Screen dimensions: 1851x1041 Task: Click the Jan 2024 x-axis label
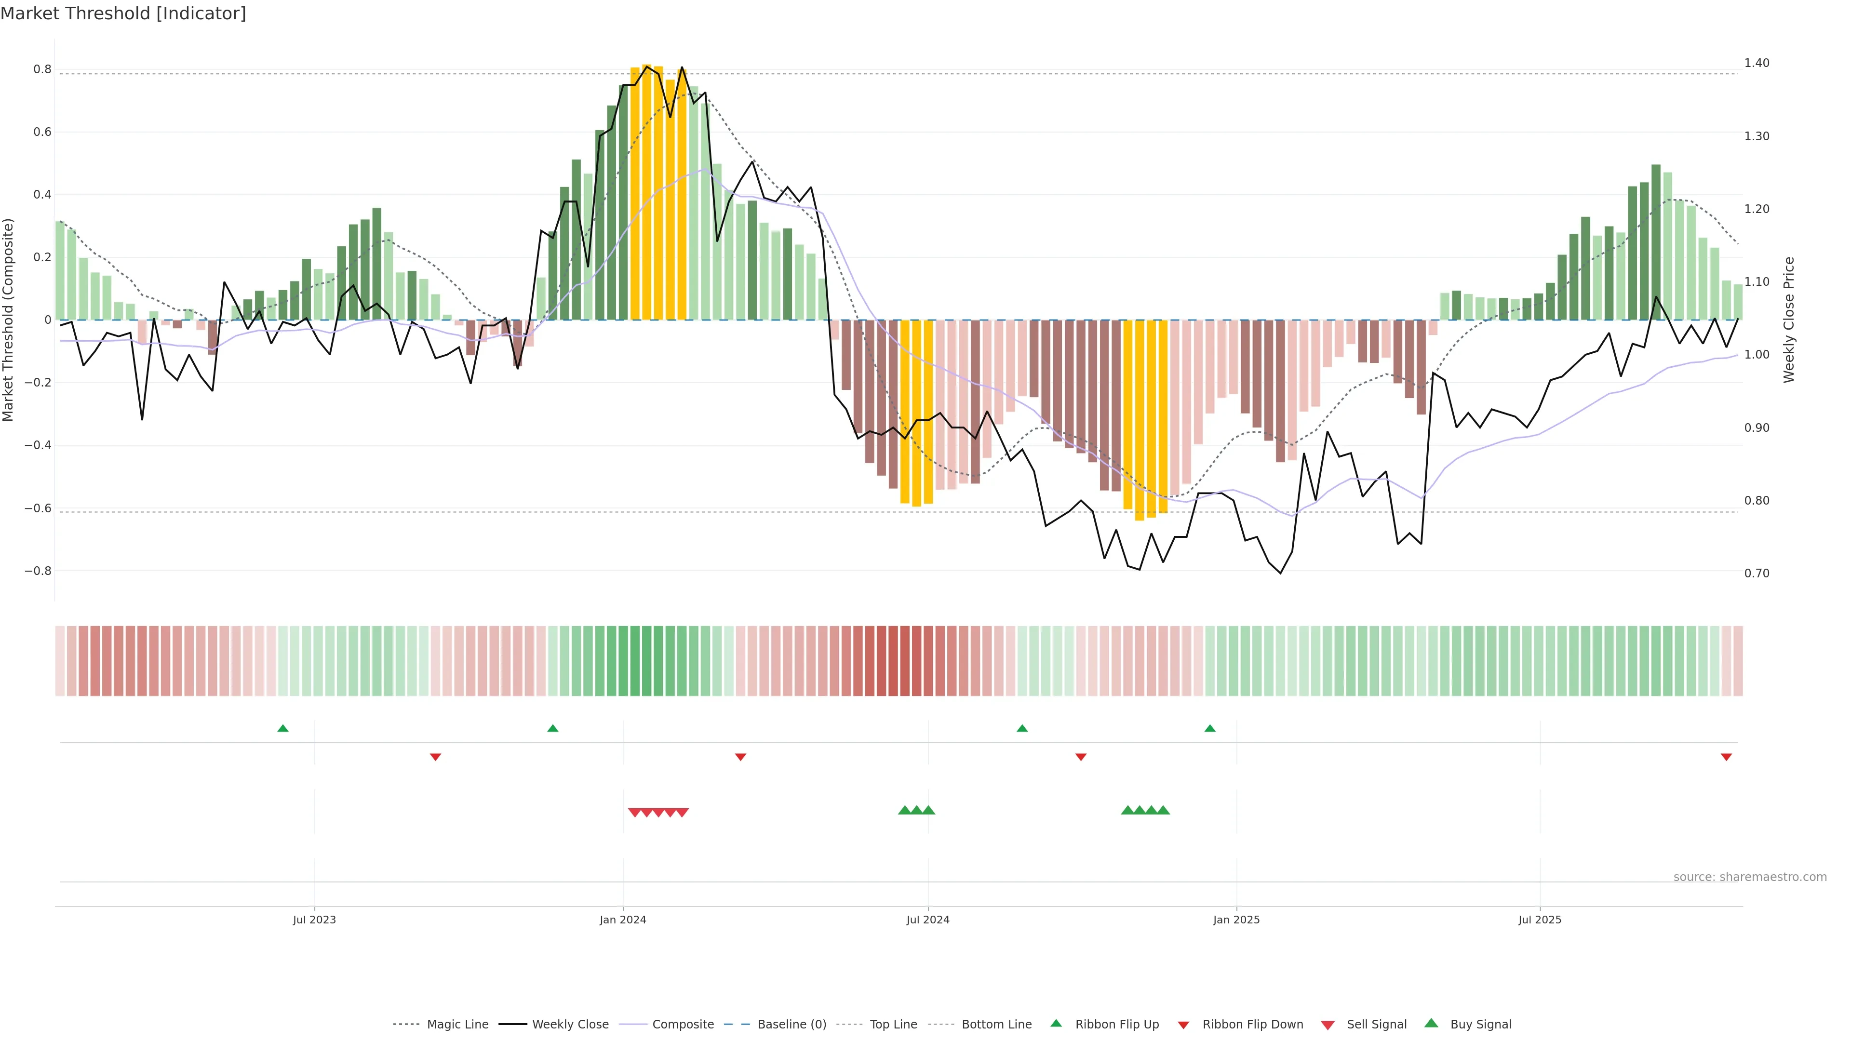tap(623, 920)
